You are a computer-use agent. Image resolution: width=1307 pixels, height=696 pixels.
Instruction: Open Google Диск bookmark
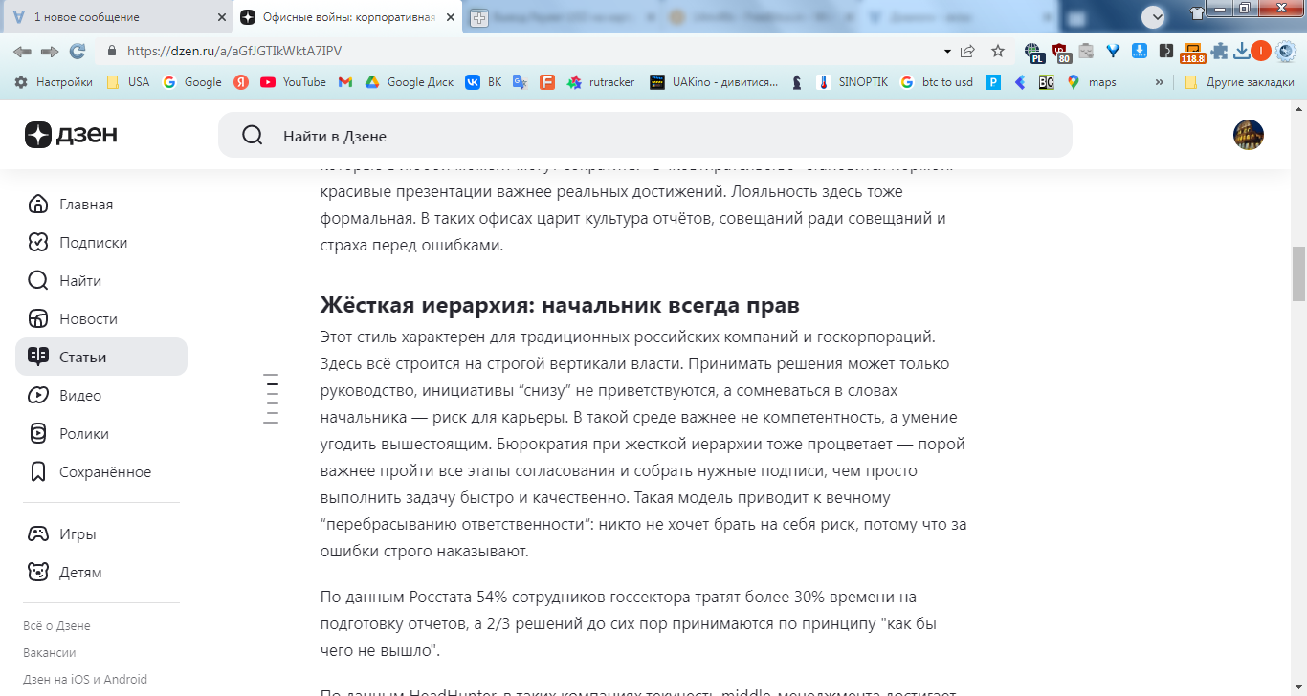(409, 82)
